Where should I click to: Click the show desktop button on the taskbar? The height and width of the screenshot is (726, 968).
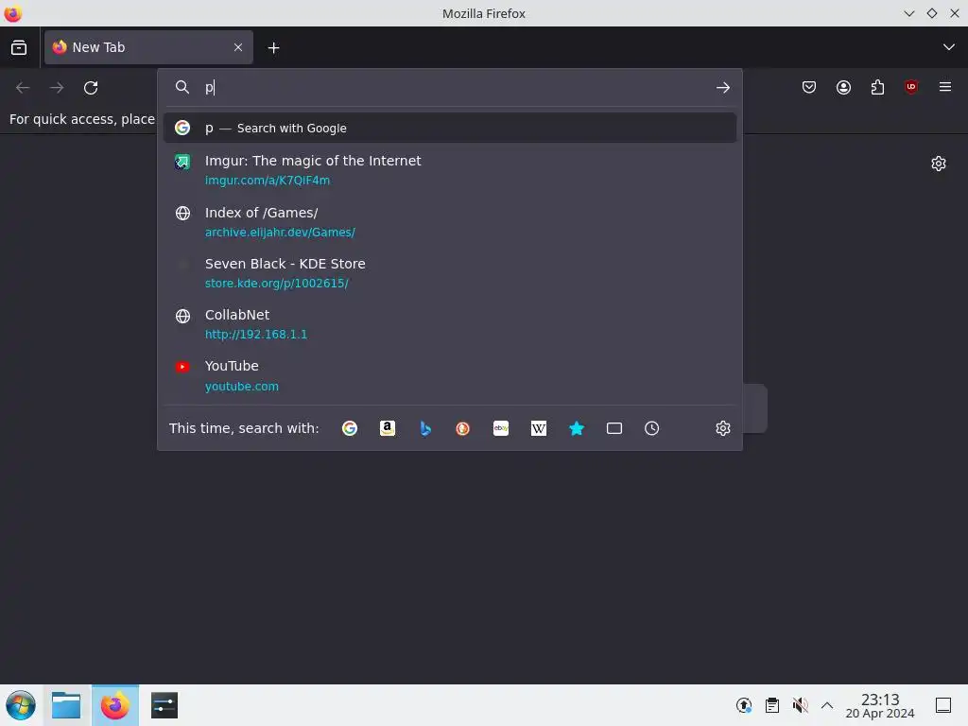tap(943, 705)
